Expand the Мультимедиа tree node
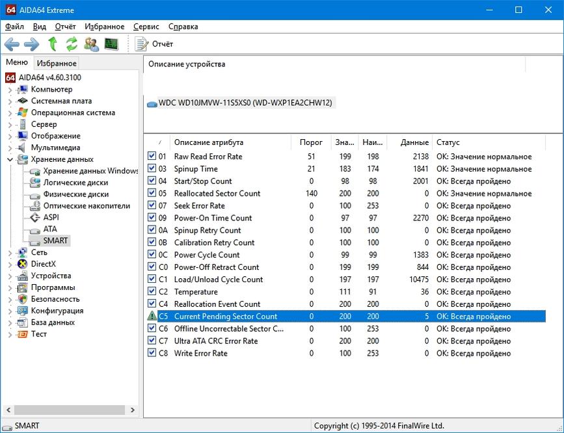Image resolution: width=564 pixels, height=433 pixels. (x=10, y=148)
